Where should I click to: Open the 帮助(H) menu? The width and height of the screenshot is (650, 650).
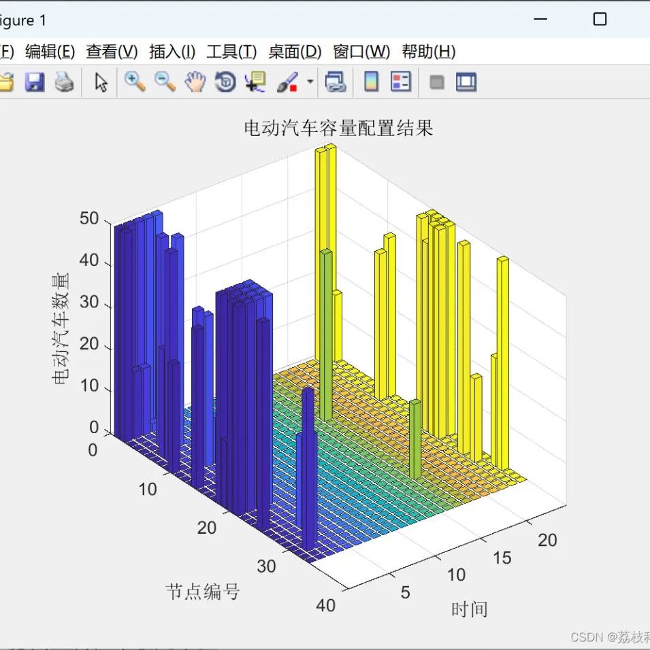(428, 52)
